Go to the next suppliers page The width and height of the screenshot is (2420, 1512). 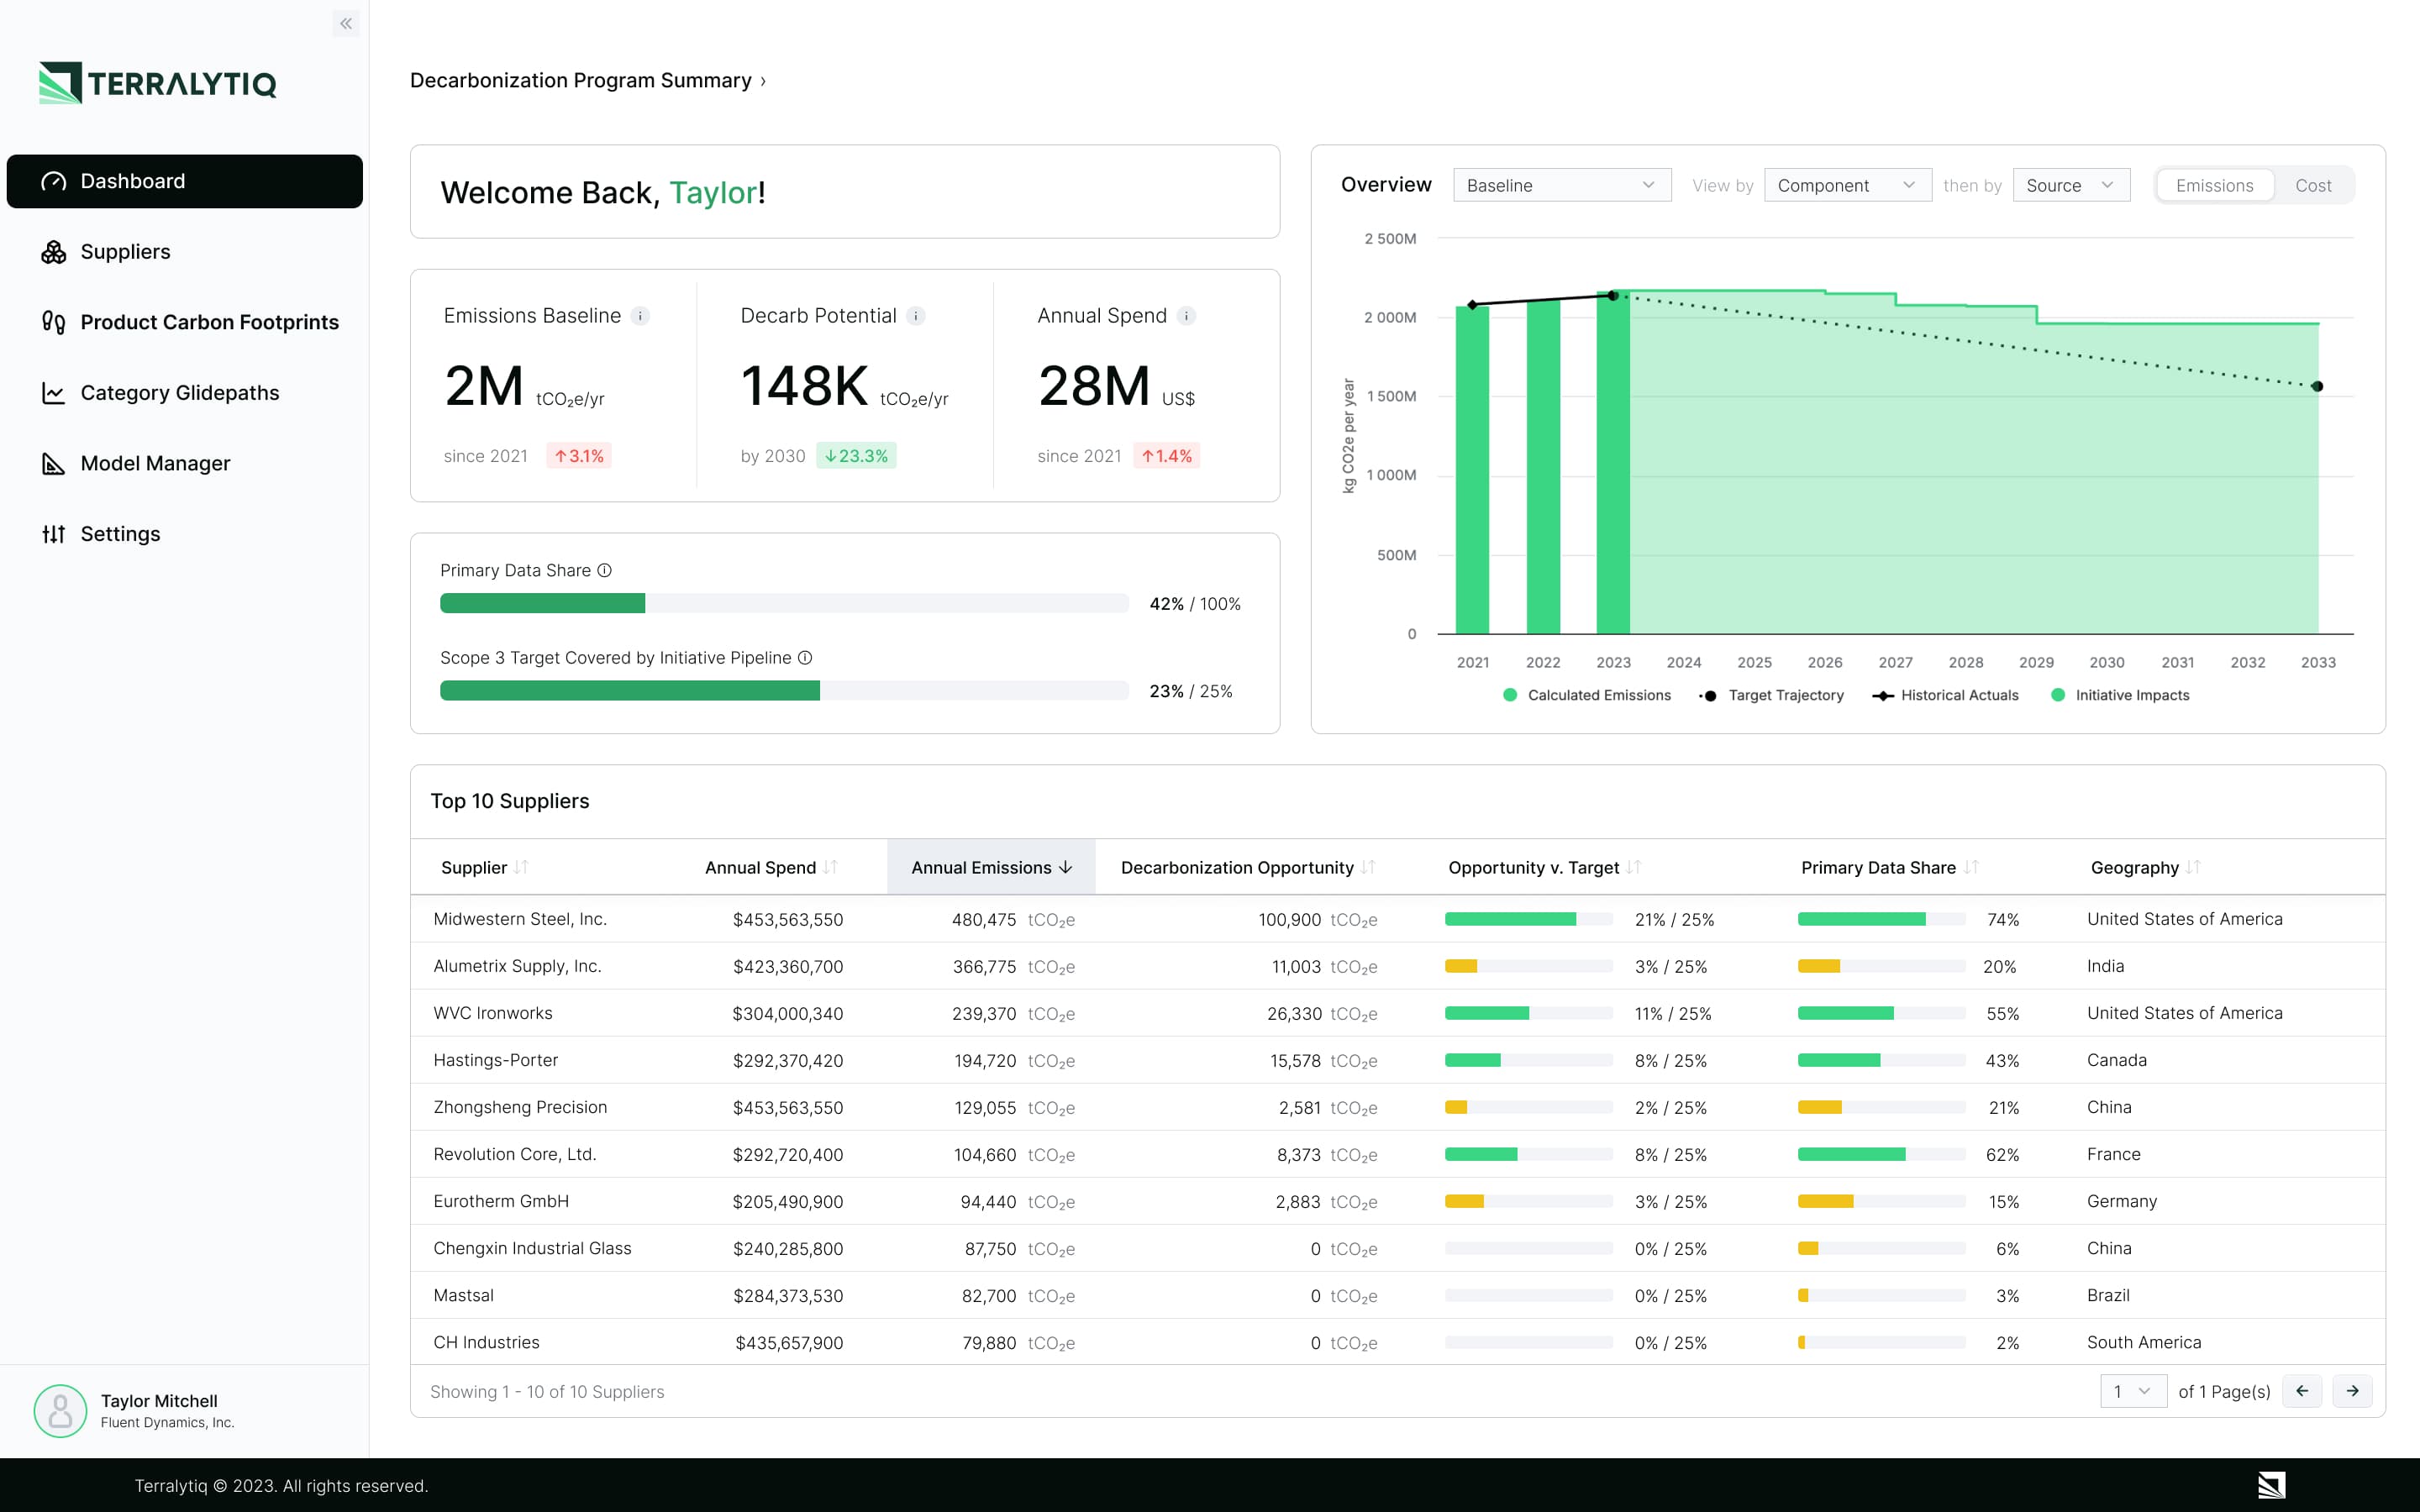pos(2354,1391)
